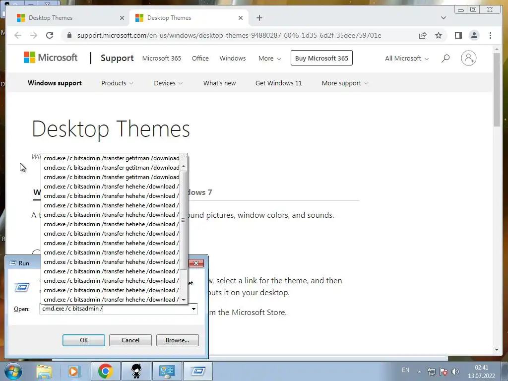Screen dimensions: 508x381
Task: Open a new browser tab
Action: [x=259, y=18]
